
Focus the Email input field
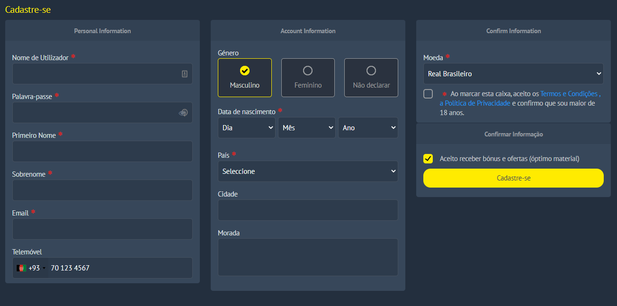pos(102,229)
